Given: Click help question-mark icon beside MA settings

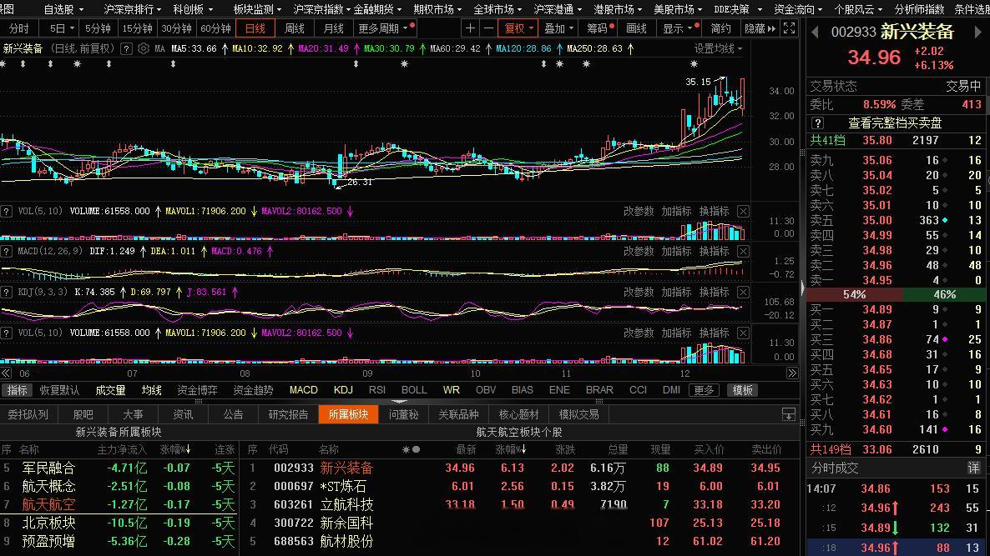Looking at the screenshot, I should click(x=124, y=48).
